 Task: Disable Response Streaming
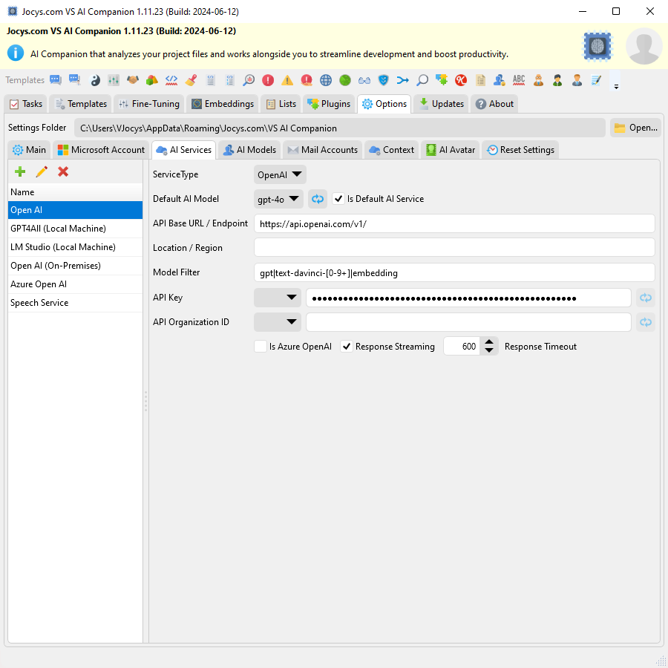tap(345, 346)
